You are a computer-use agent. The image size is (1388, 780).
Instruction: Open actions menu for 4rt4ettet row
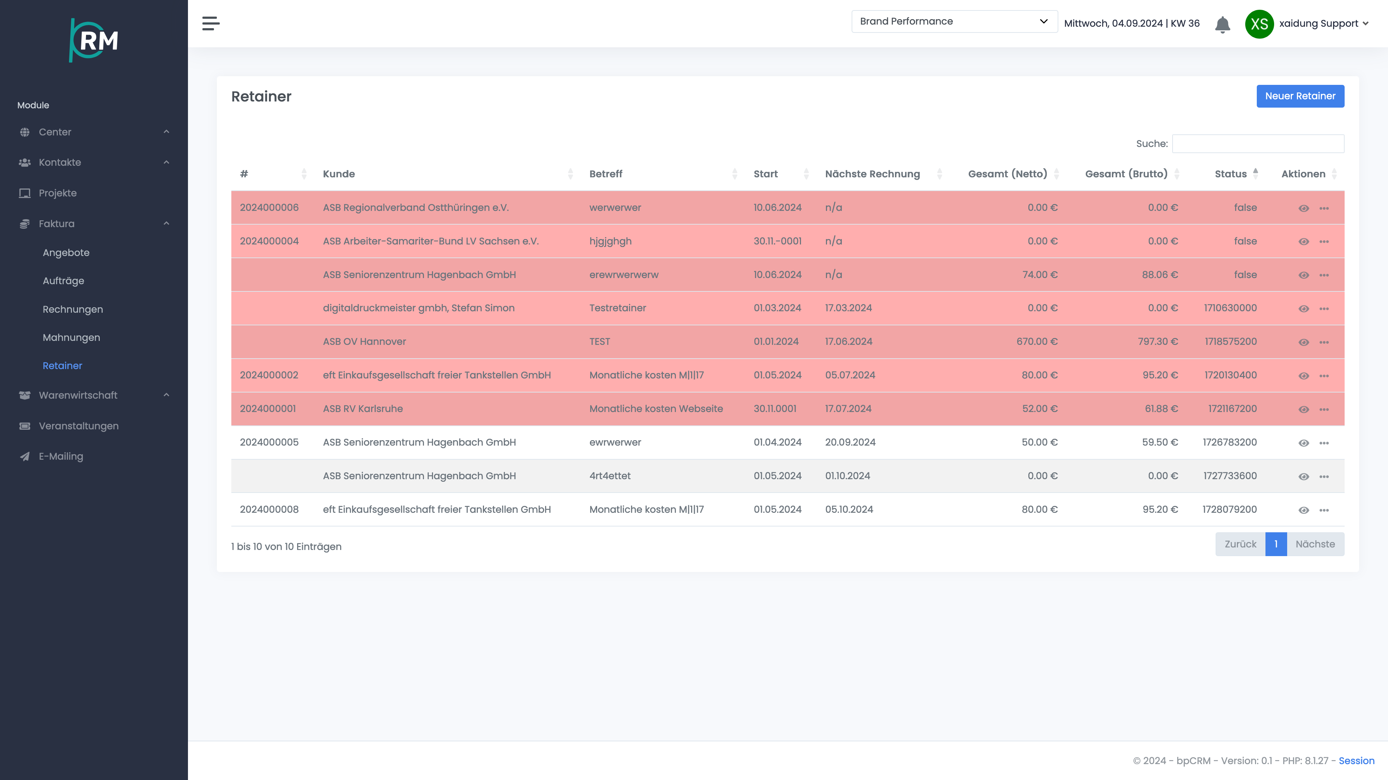pyautogui.click(x=1324, y=476)
